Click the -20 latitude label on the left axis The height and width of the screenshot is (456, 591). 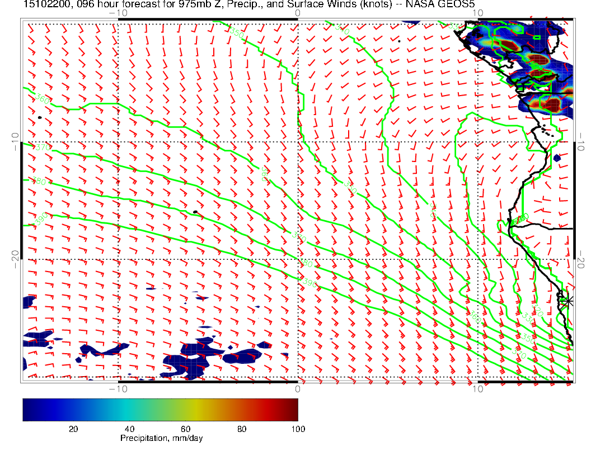pyautogui.click(x=15, y=255)
